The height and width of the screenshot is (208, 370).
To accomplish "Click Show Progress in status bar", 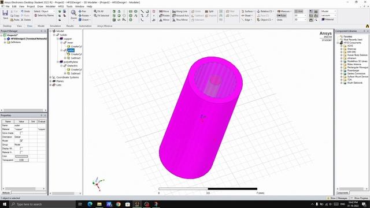I will tap(360, 198).
